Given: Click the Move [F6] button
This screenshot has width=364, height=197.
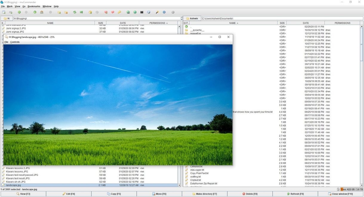Looking at the screenshot, I should tap(159, 194).
